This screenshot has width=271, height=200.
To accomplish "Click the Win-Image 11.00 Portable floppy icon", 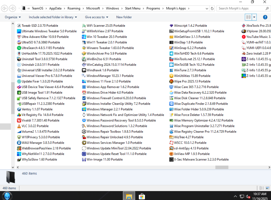I will tap(84, 159).
